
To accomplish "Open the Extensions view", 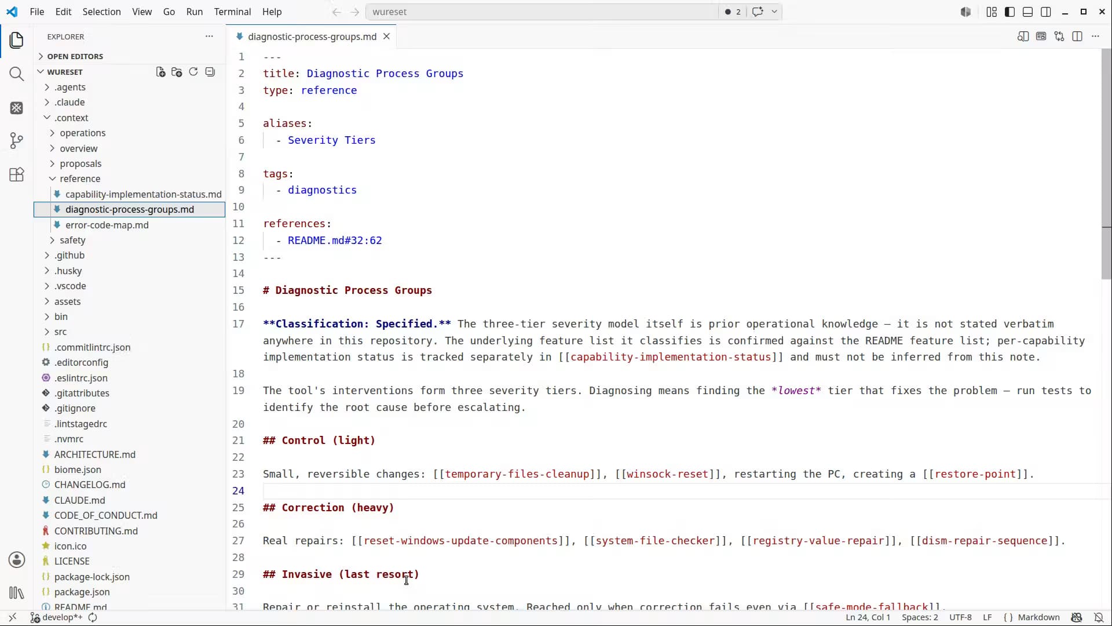I will [x=17, y=174].
